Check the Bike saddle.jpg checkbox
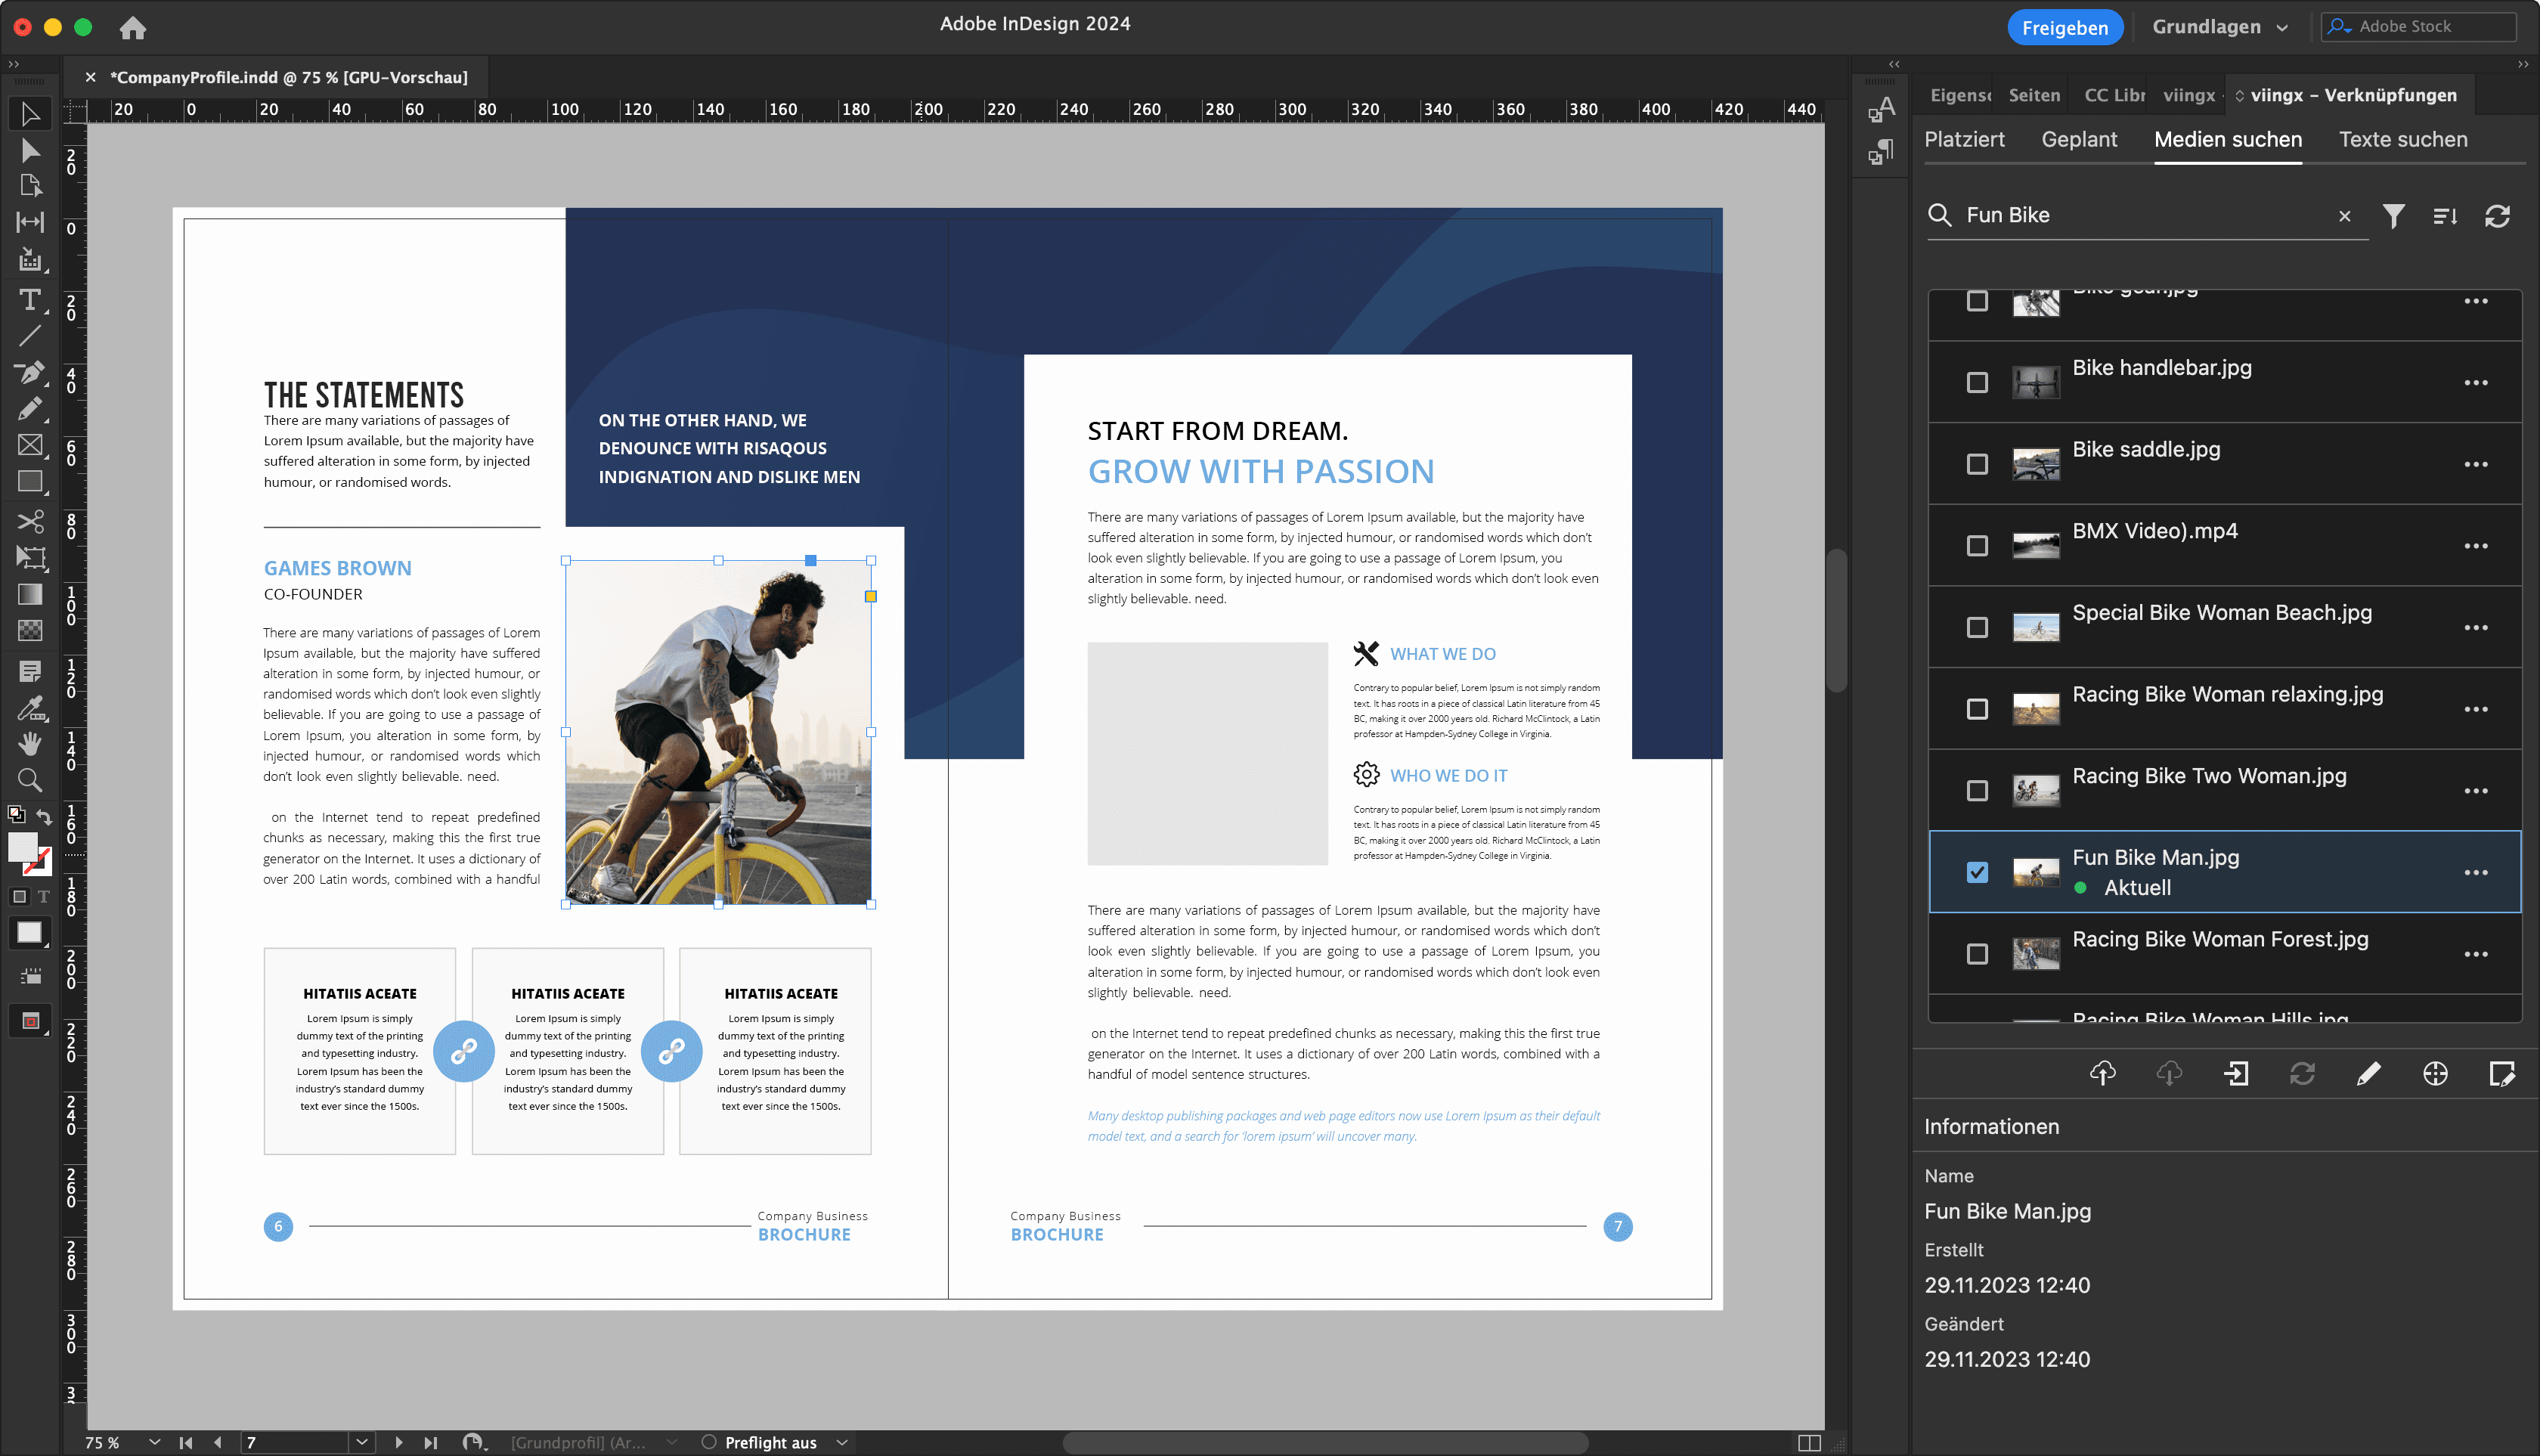This screenshot has height=1456, width=2540. coord(1976,464)
